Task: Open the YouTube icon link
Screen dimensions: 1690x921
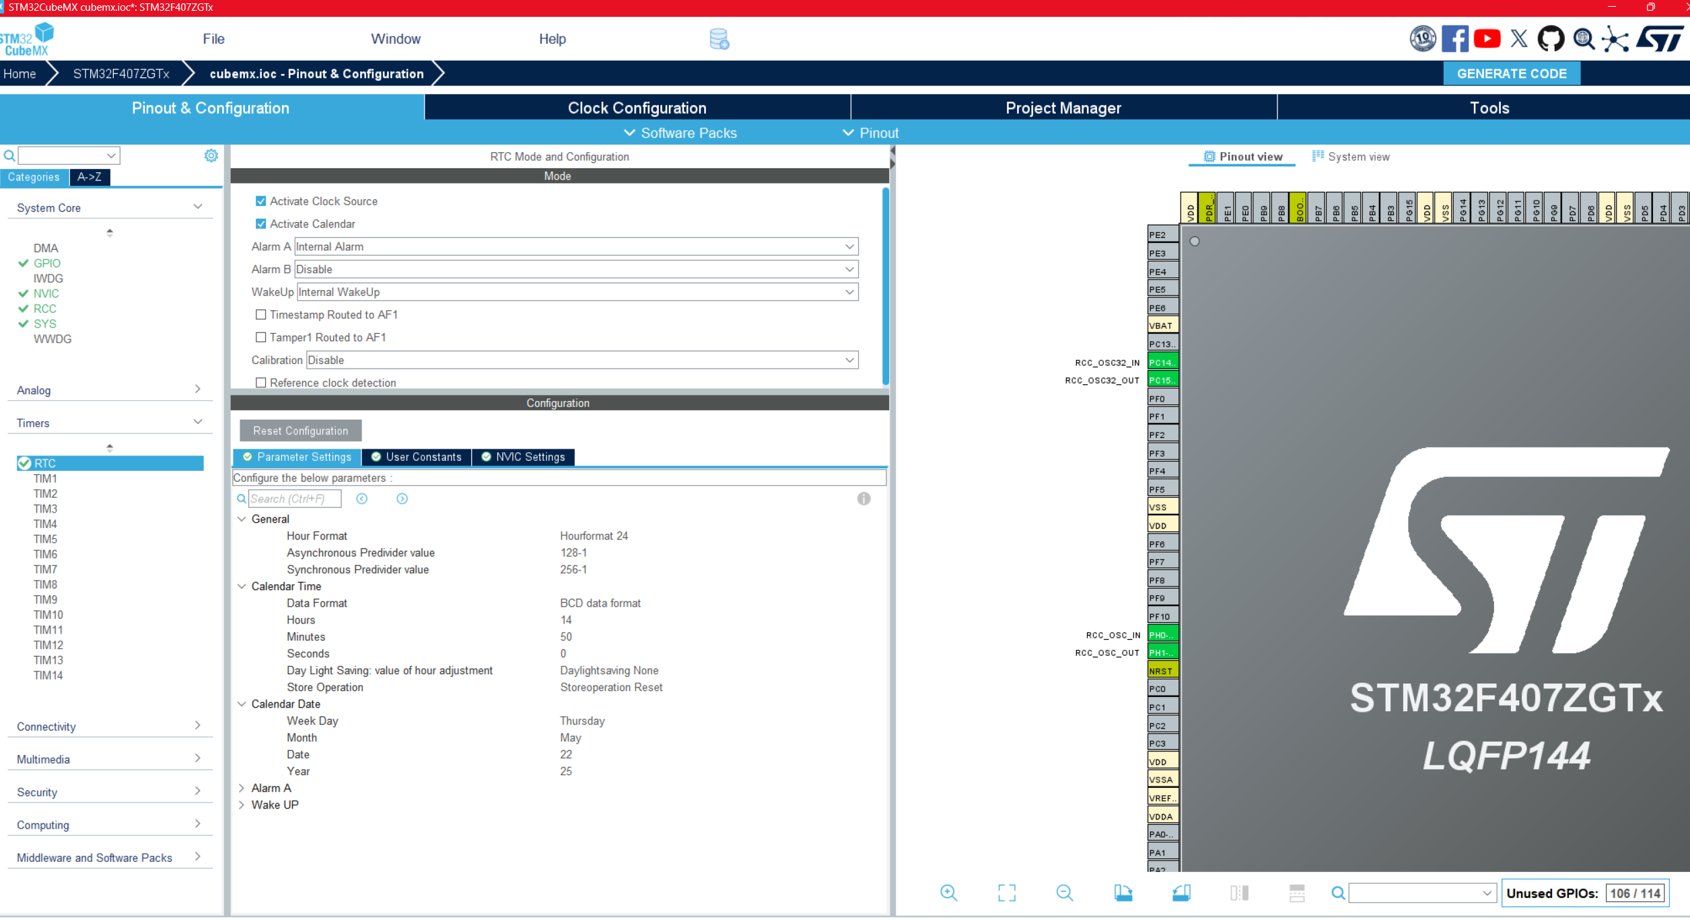Action: click(x=1487, y=39)
